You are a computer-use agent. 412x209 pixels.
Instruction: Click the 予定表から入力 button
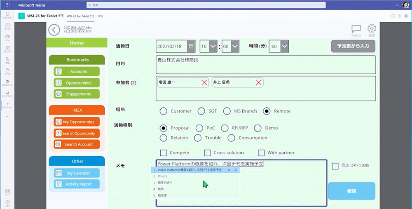pos(353,46)
